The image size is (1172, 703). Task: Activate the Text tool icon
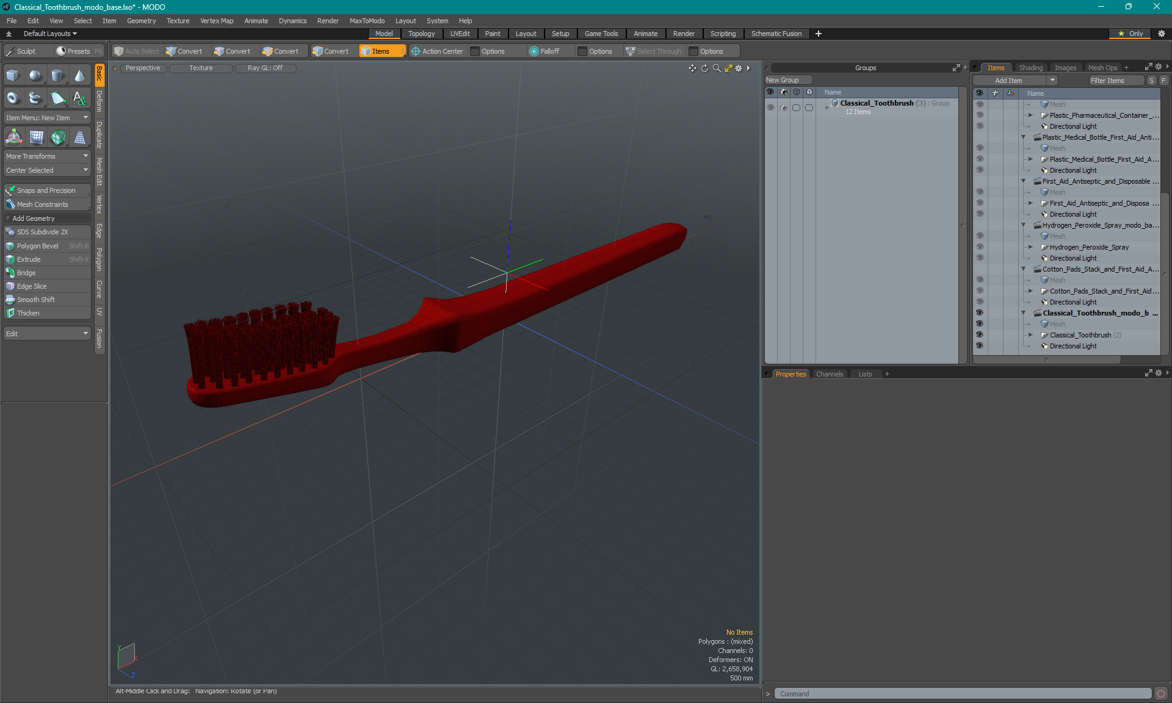pyautogui.click(x=79, y=98)
